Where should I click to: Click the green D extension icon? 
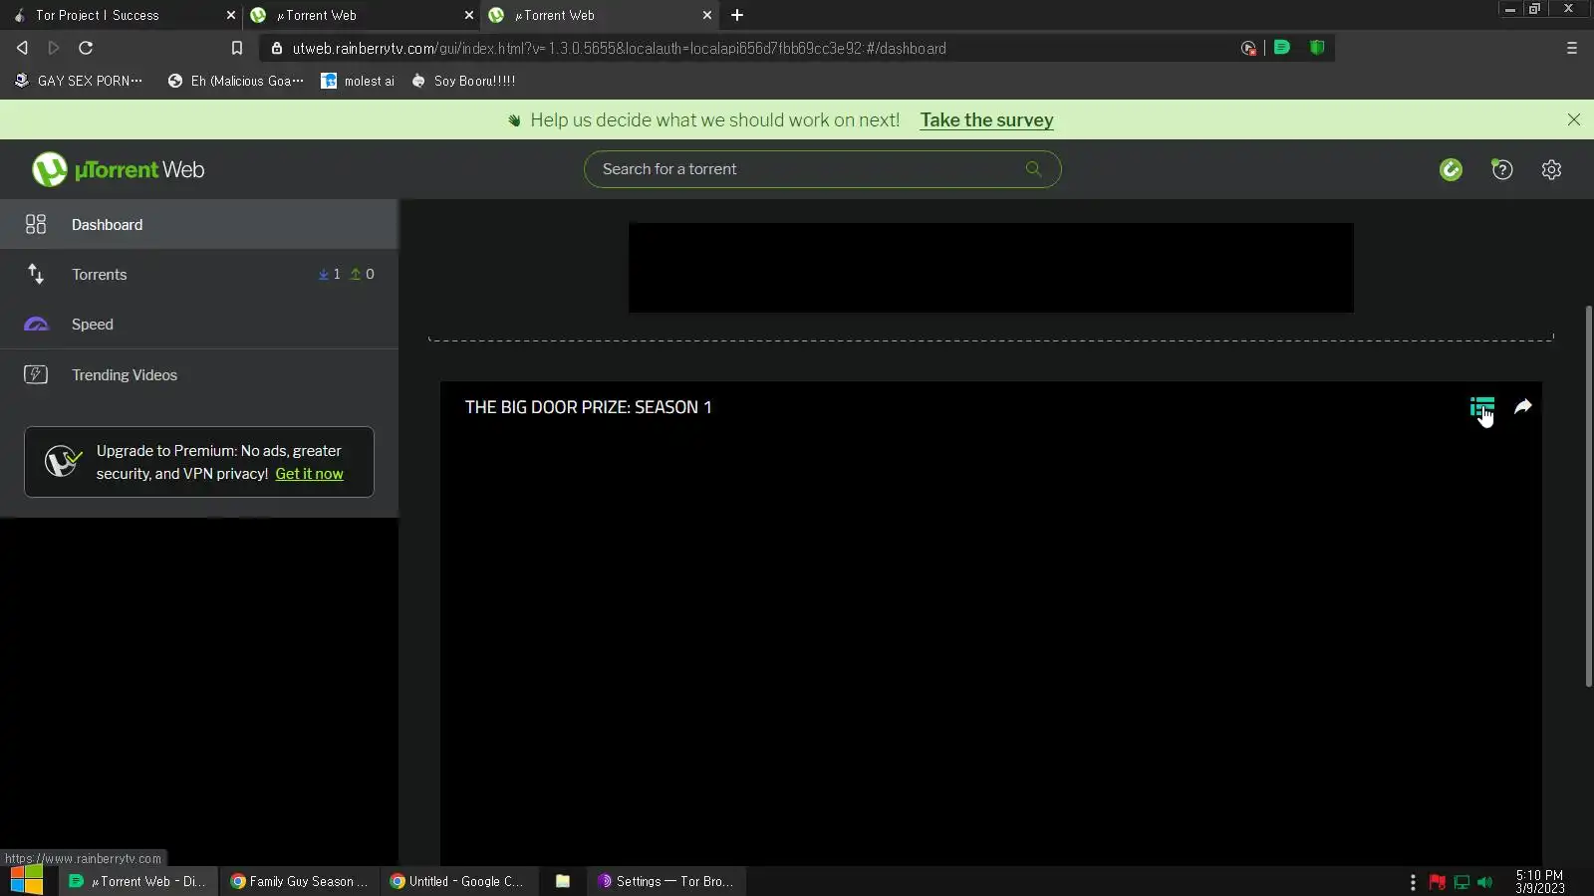[1282, 47]
